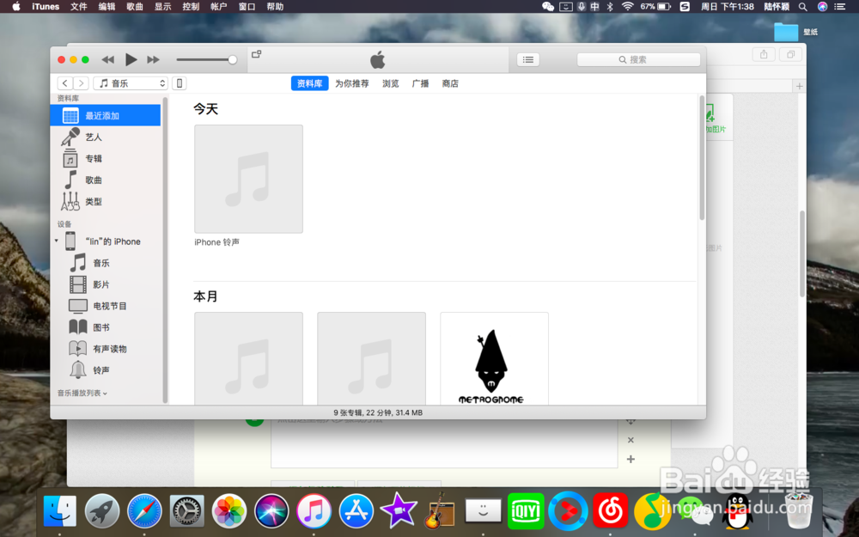
Task: Skip back to the previous track
Action: click(x=108, y=59)
